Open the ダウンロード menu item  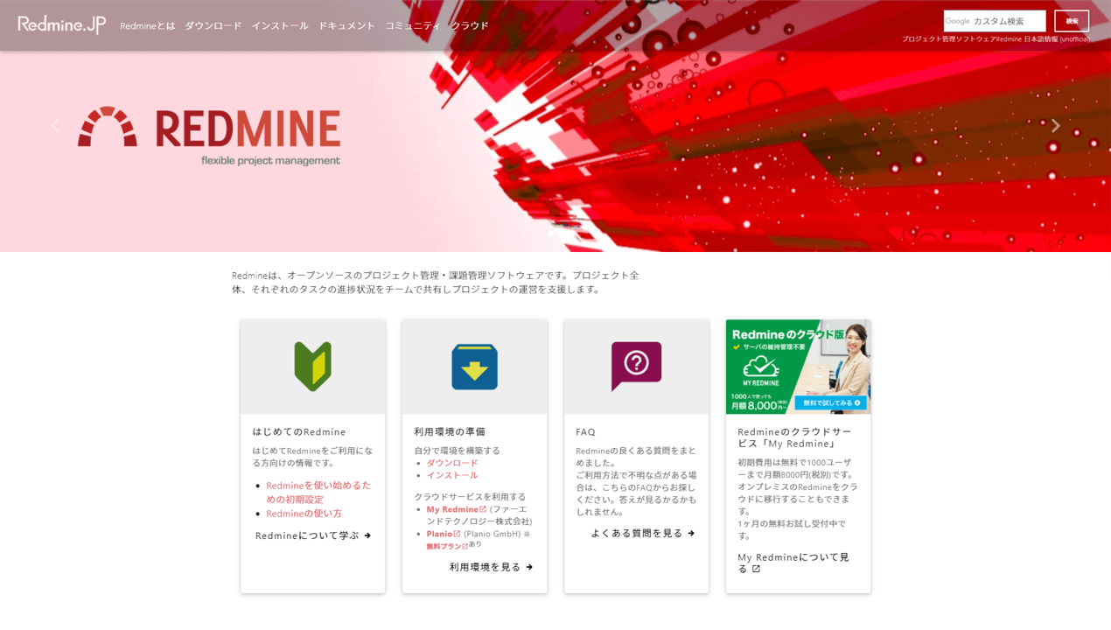tap(213, 25)
